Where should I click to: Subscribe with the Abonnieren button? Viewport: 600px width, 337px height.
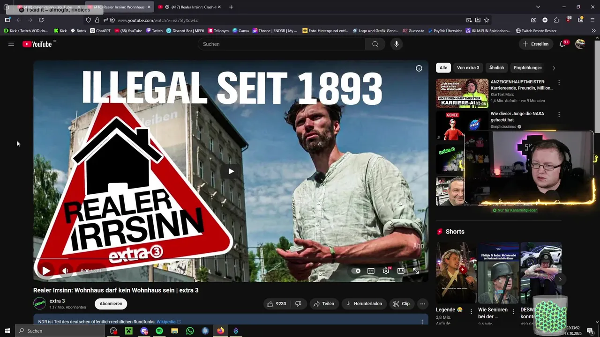111,304
